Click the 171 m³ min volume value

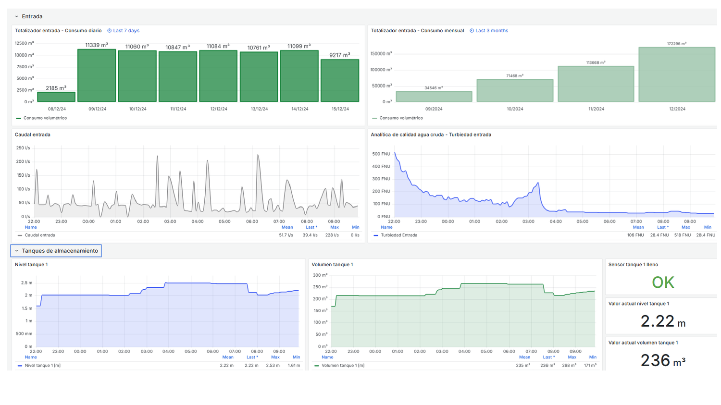click(x=590, y=366)
